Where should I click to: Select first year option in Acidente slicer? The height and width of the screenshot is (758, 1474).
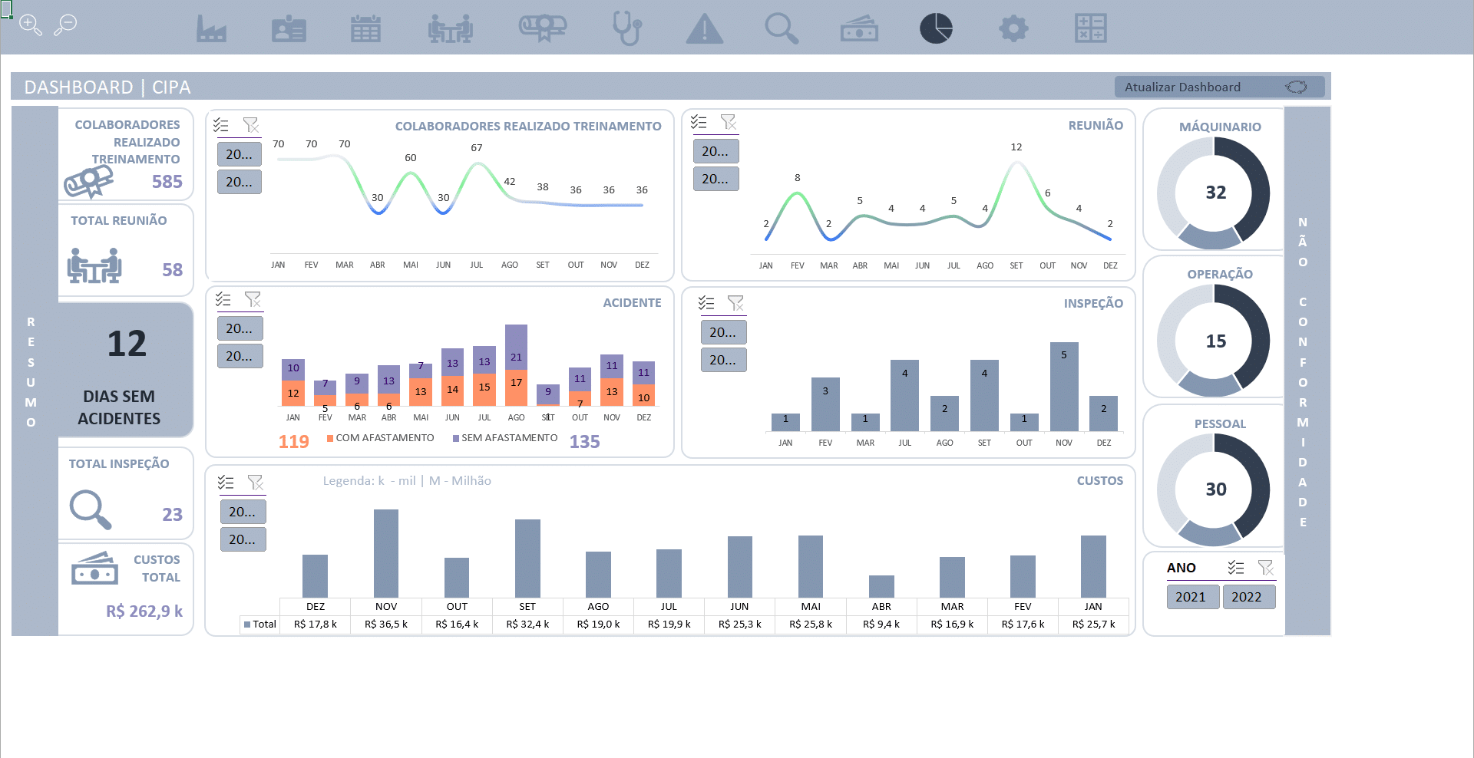pos(240,328)
